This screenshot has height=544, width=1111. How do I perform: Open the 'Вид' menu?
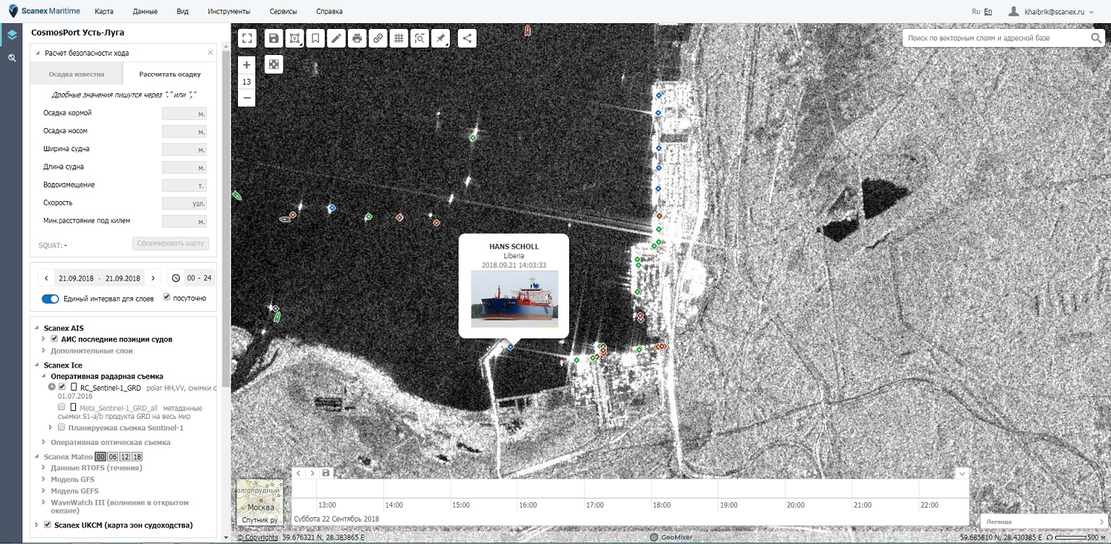click(x=182, y=12)
